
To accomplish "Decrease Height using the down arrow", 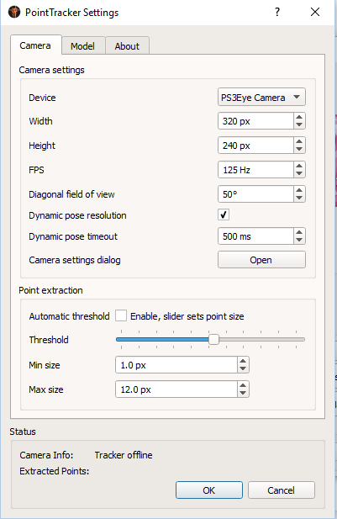I will click(299, 149).
